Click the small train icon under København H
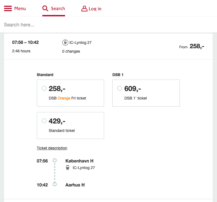The width and height of the screenshot is (217, 202). click(x=68, y=168)
